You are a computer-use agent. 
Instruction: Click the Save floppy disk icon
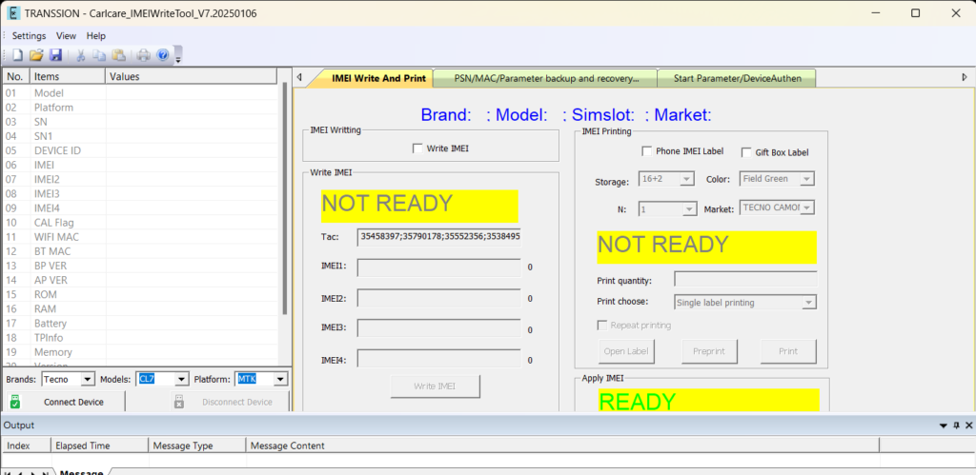click(x=55, y=55)
